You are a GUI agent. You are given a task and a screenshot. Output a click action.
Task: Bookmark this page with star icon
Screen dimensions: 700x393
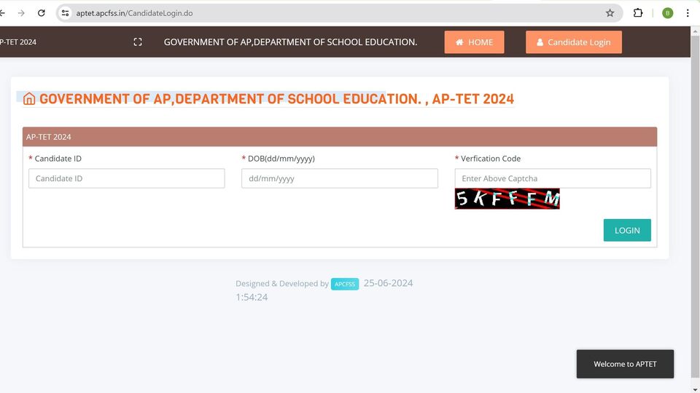(610, 13)
